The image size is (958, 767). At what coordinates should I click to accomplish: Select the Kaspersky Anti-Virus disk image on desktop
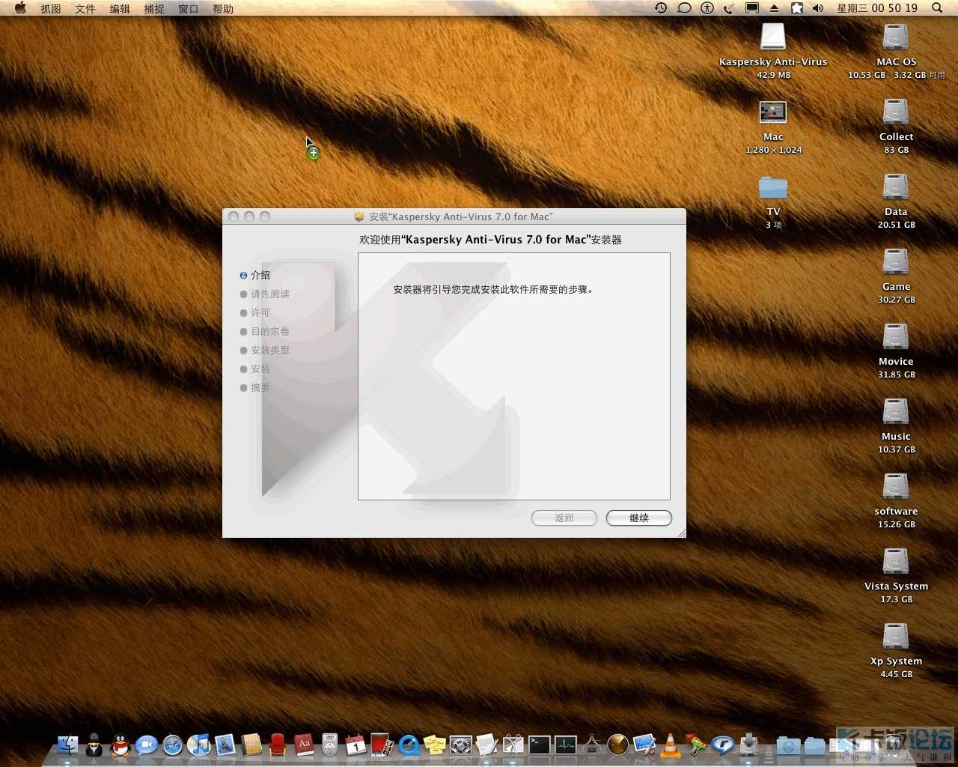tap(773, 37)
